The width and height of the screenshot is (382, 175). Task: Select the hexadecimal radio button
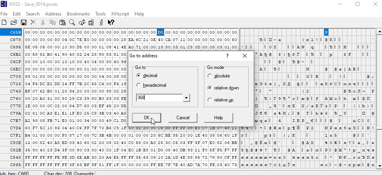[139, 85]
